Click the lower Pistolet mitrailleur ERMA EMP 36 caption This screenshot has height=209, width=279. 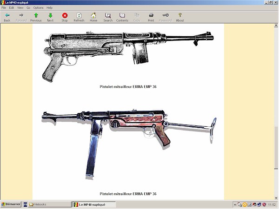pos(128,194)
